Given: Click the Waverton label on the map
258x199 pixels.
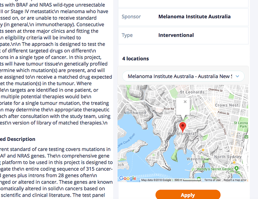Looking at the screenshot, I should coord(196,159).
